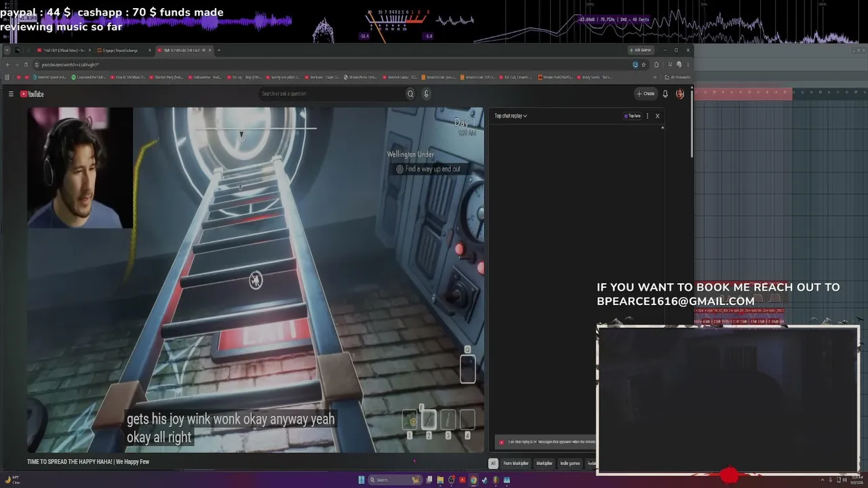Open OBS Studio from the taskbar
The width and height of the screenshot is (868, 488).
tap(452, 480)
